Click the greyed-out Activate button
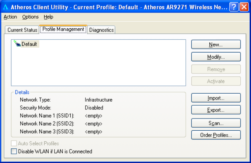 pyautogui.click(x=216, y=81)
